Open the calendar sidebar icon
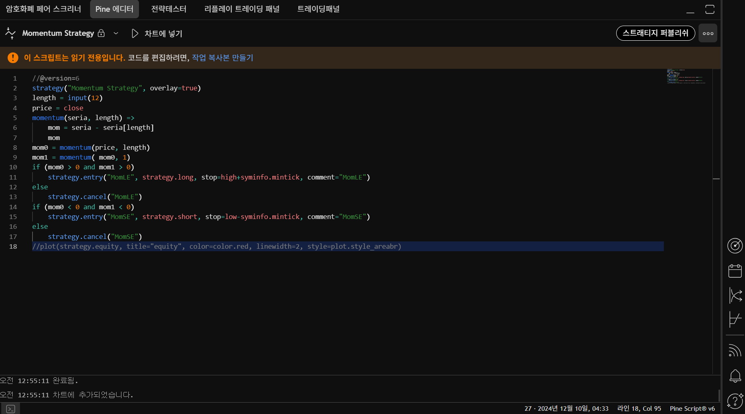 point(735,271)
